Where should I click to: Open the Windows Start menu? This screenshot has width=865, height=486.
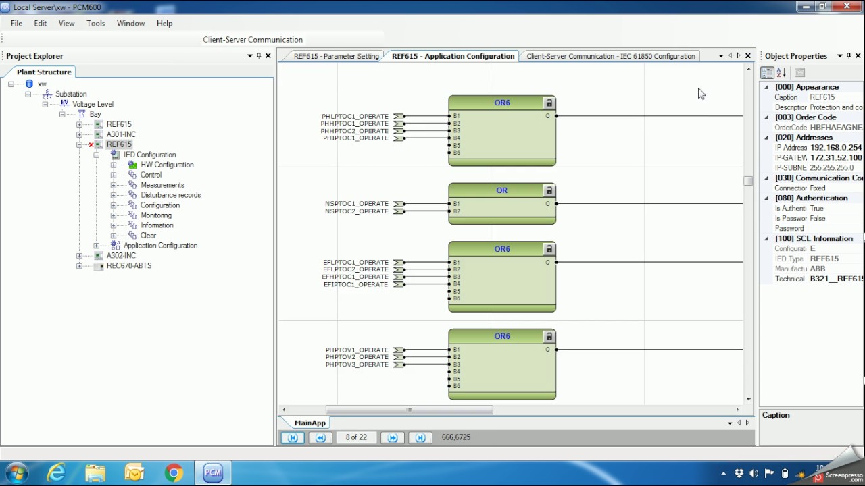coord(16,473)
